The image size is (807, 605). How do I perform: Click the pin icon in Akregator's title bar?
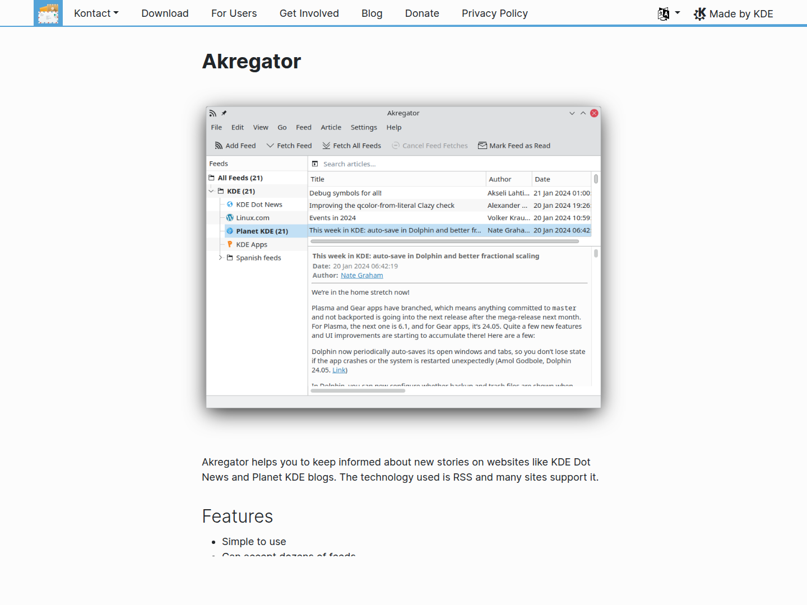click(x=224, y=113)
